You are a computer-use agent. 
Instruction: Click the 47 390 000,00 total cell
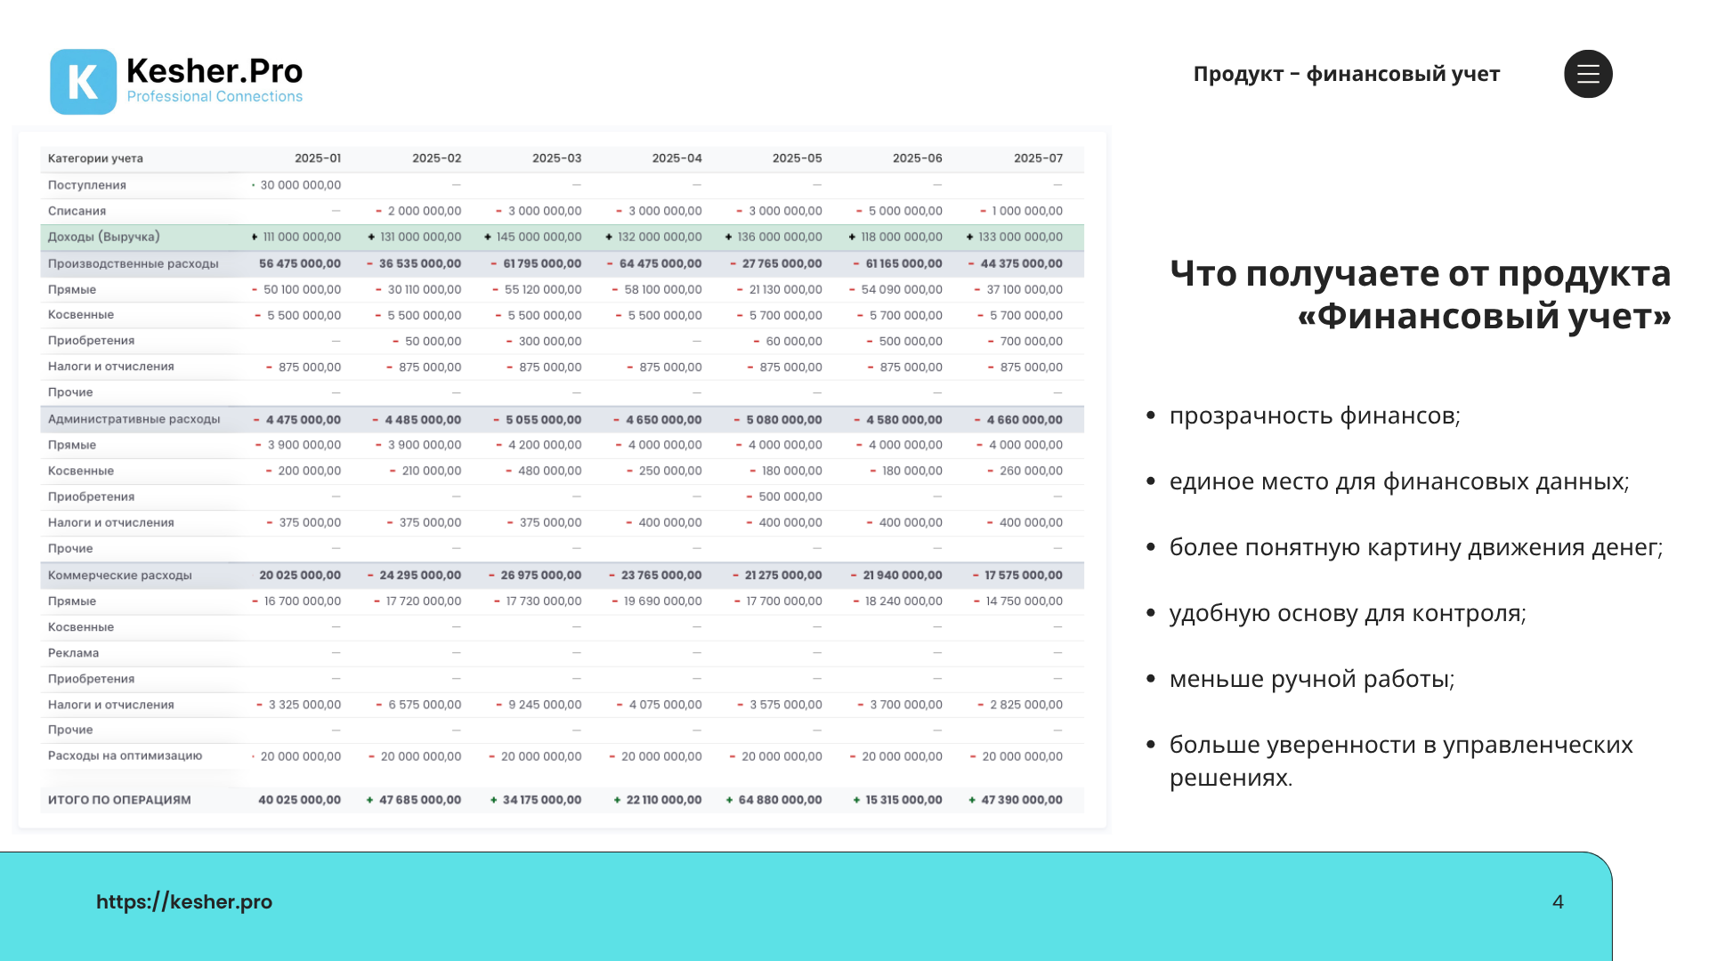[1016, 800]
